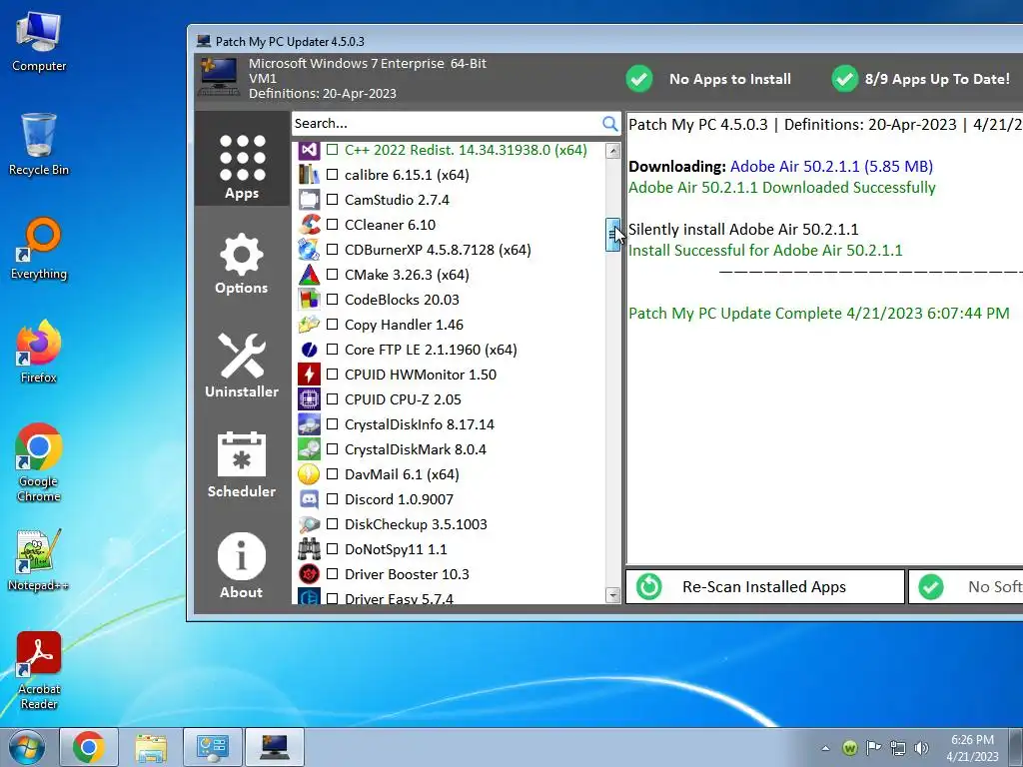The height and width of the screenshot is (767, 1023).
Task: Open the Control Panel taskbar item
Action: (213, 747)
